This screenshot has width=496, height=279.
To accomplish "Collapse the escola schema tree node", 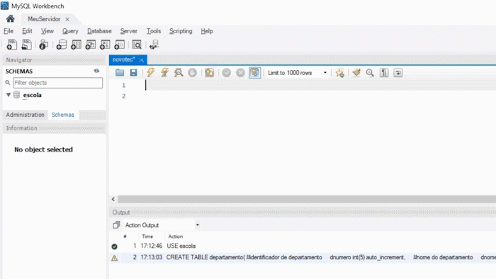I will pos(9,95).
